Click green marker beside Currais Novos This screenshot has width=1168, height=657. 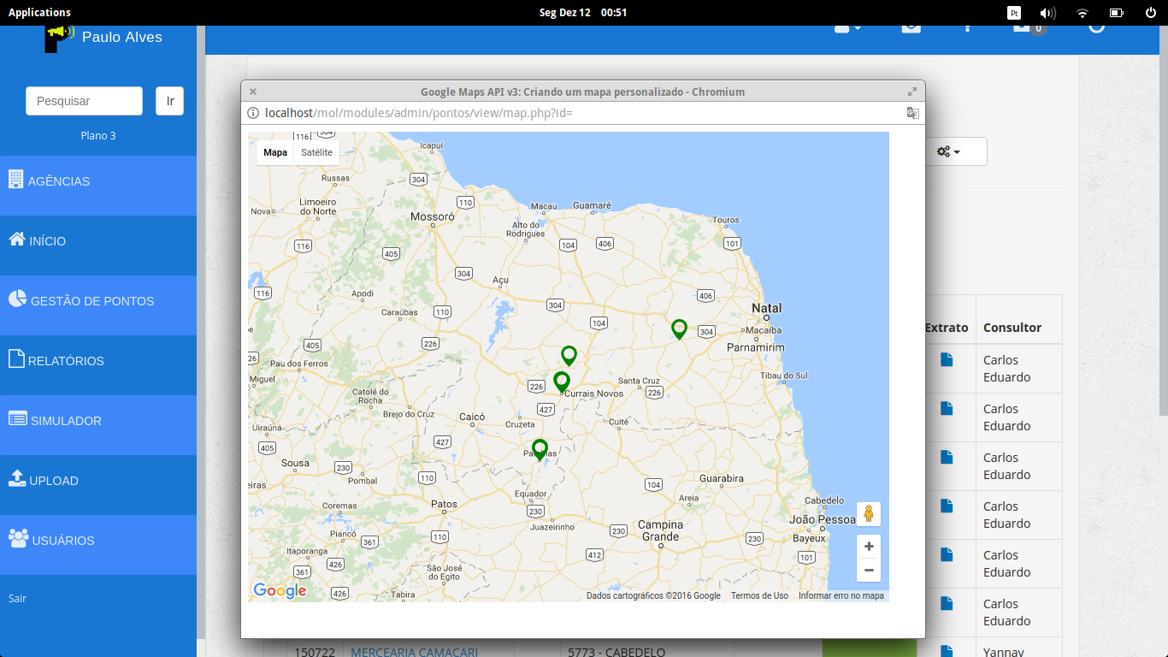pos(562,382)
